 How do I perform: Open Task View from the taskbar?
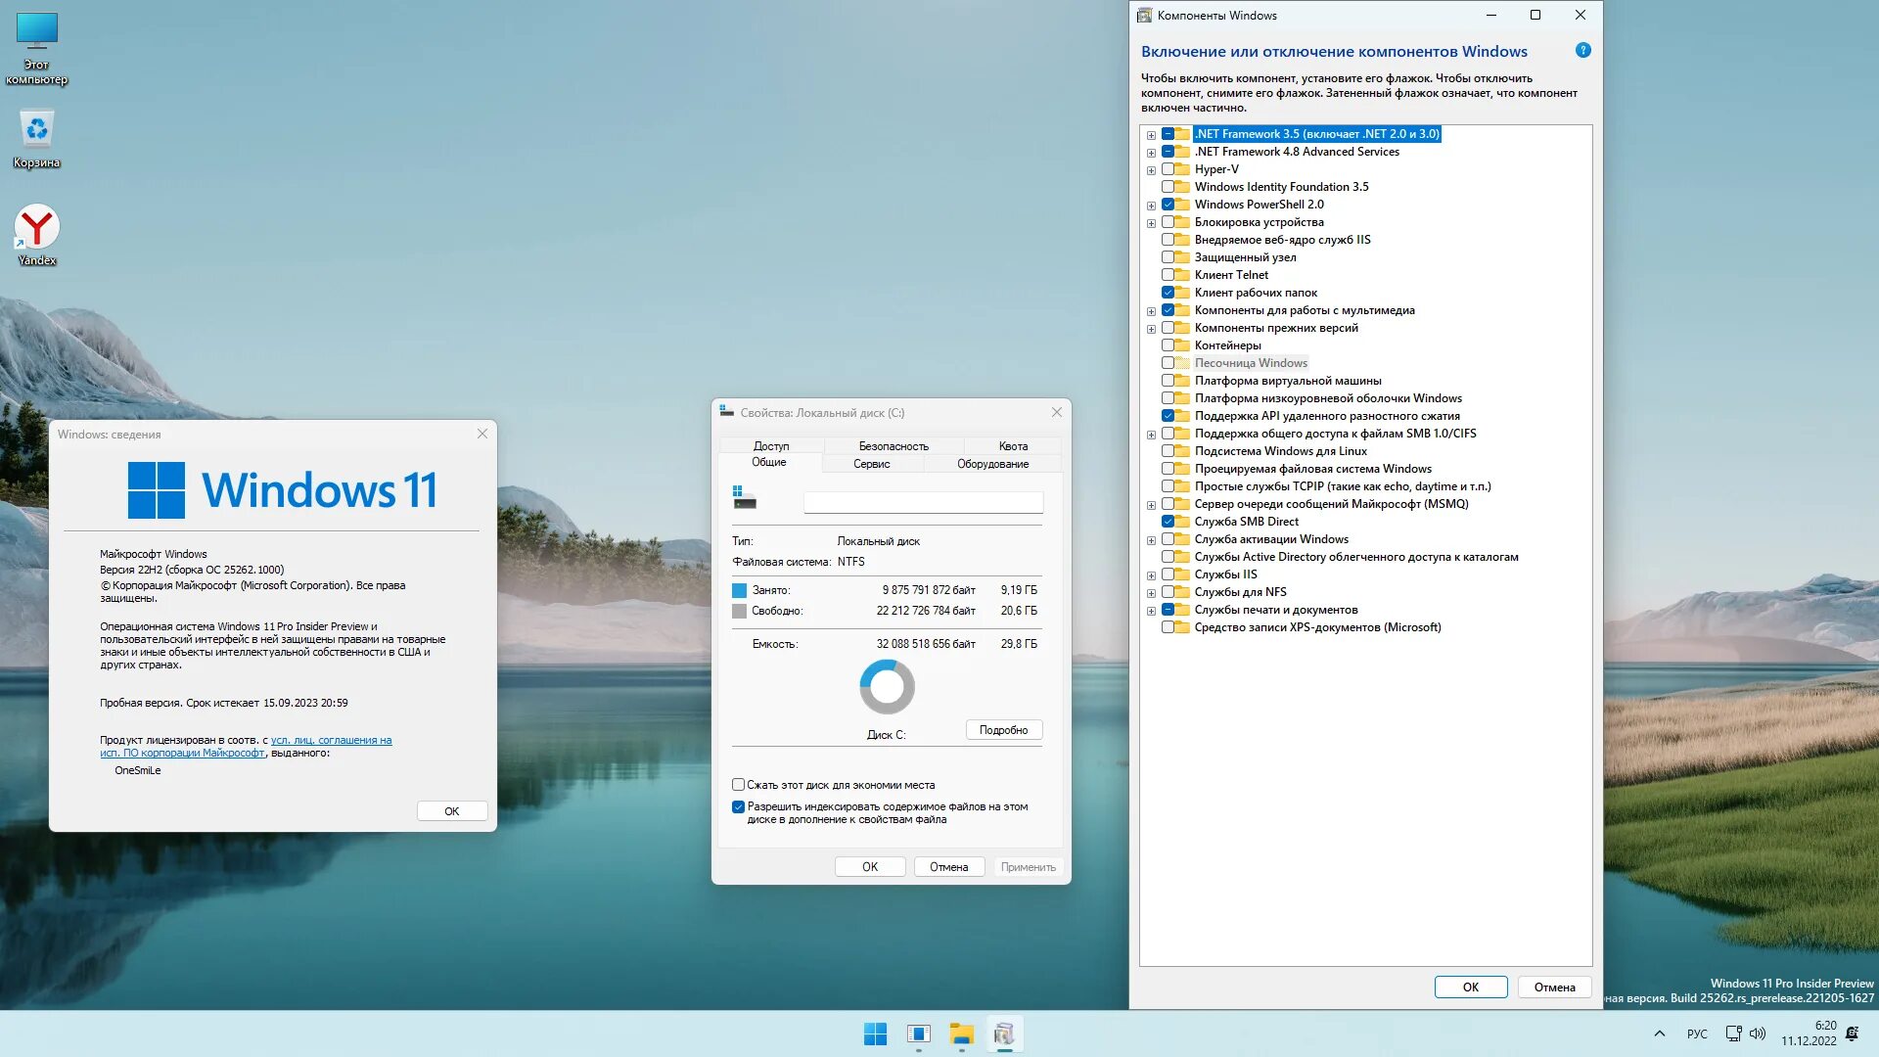[x=918, y=1034]
